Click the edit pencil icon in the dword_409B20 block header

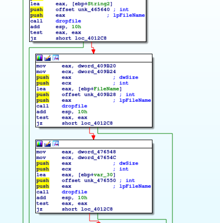coord(48,58)
